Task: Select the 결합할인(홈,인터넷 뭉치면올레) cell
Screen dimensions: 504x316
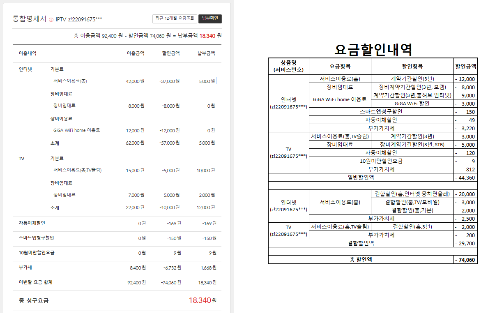Action: point(412,194)
